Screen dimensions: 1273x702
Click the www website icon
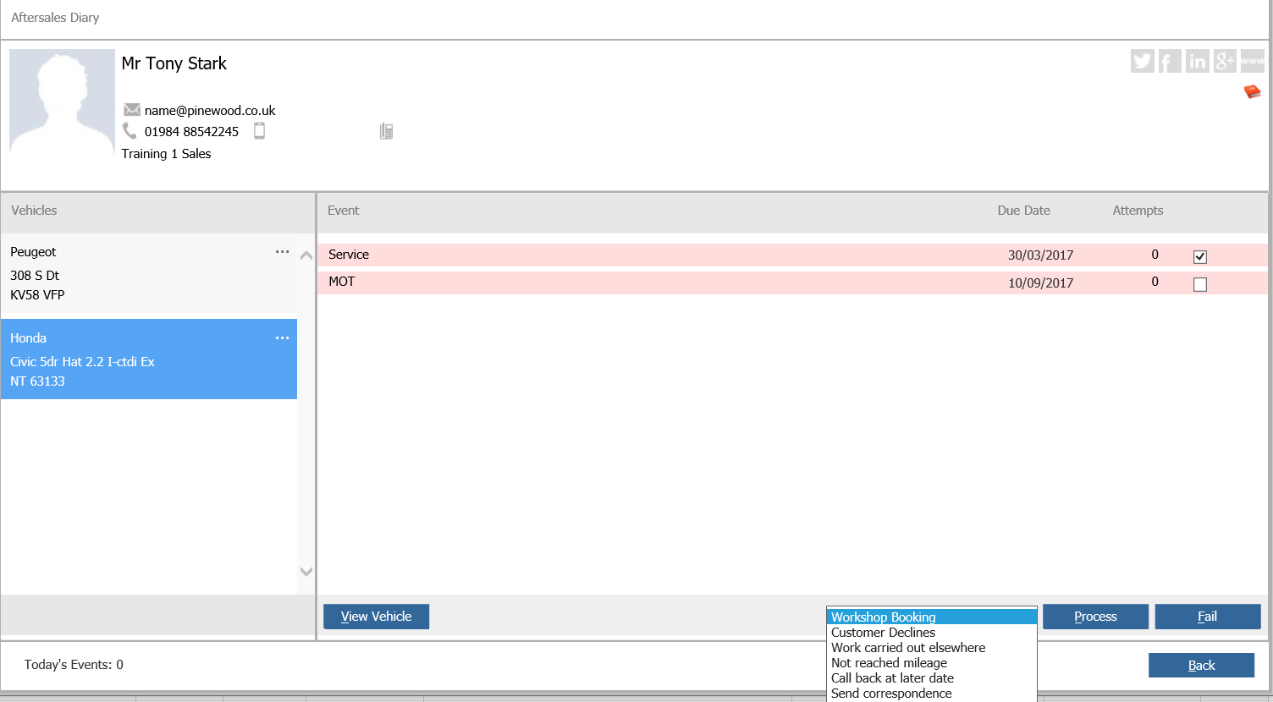click(x=1252, y=61)
